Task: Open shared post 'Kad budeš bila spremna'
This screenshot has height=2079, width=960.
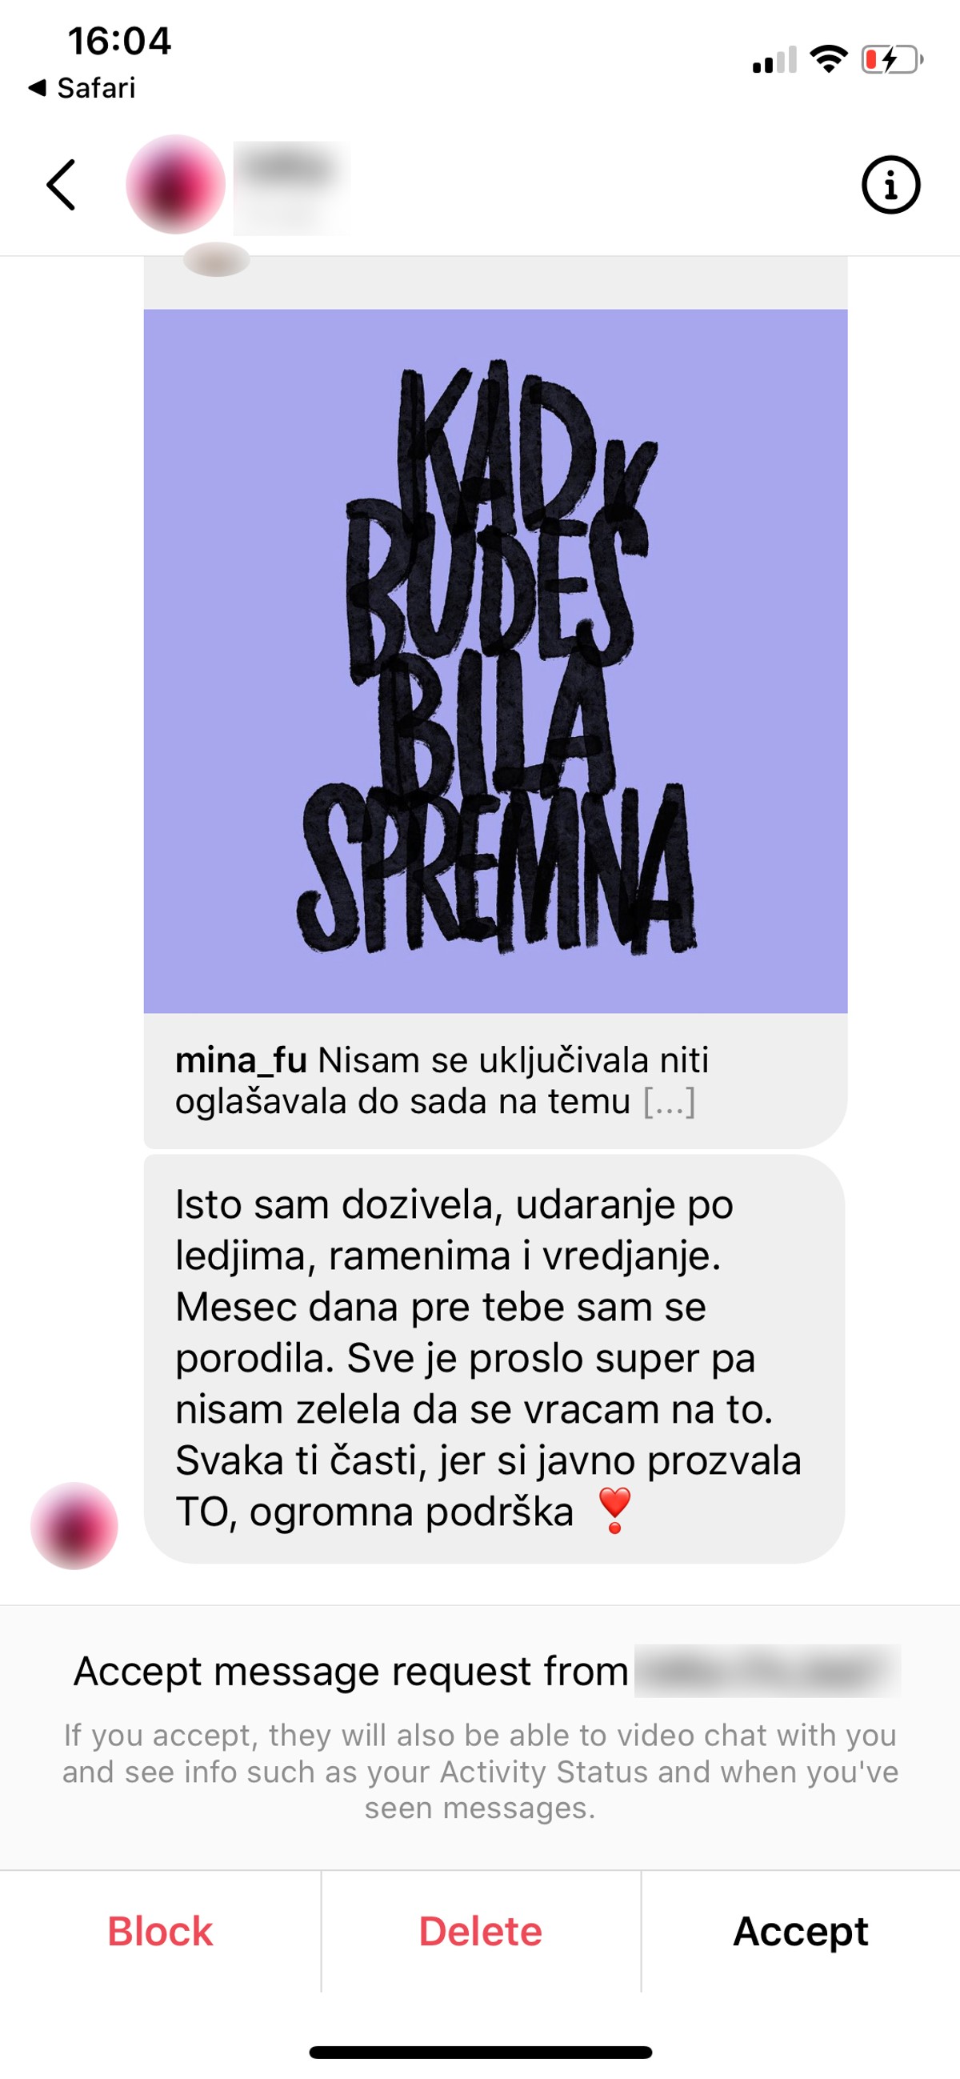Action: pos(495,661)
